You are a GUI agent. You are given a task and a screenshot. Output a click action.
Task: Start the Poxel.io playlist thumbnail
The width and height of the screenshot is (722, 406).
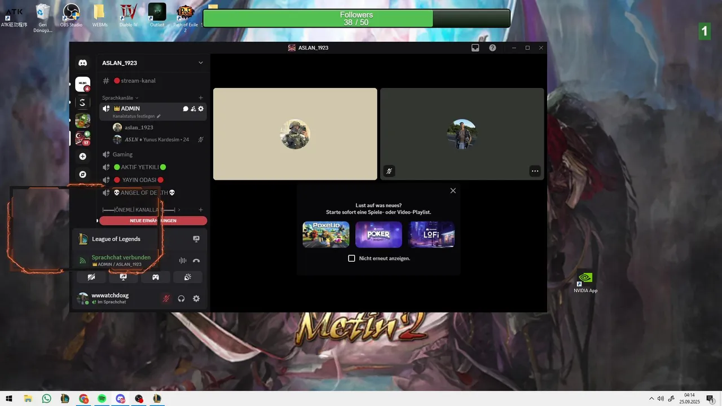click(326, 235)
